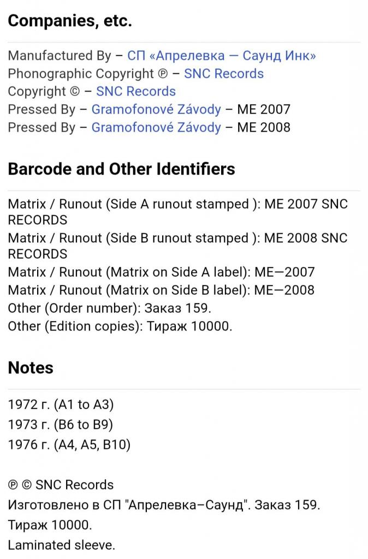
Task: Click the Matrix on Side A label line
Action: pyautogui.click(x=161, y=272)
